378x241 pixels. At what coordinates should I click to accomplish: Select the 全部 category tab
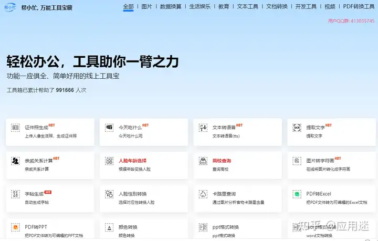click(128, 6)
